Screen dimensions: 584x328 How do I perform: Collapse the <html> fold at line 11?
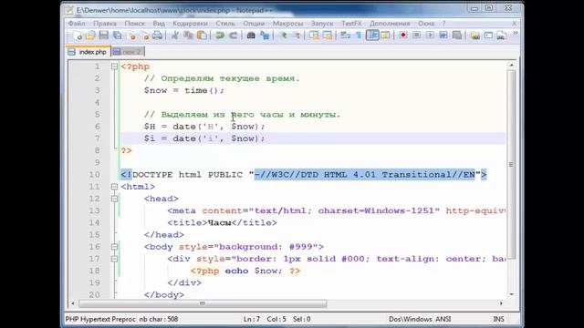tap(114, 187)
